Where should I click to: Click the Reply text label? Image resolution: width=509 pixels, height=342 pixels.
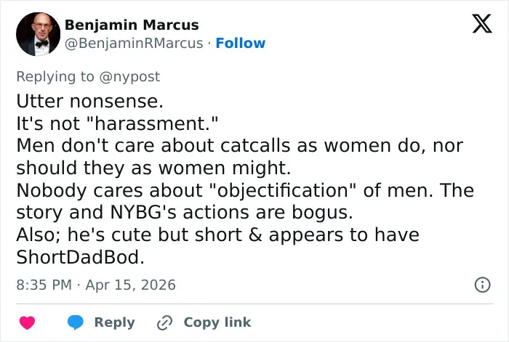point(115,322)
